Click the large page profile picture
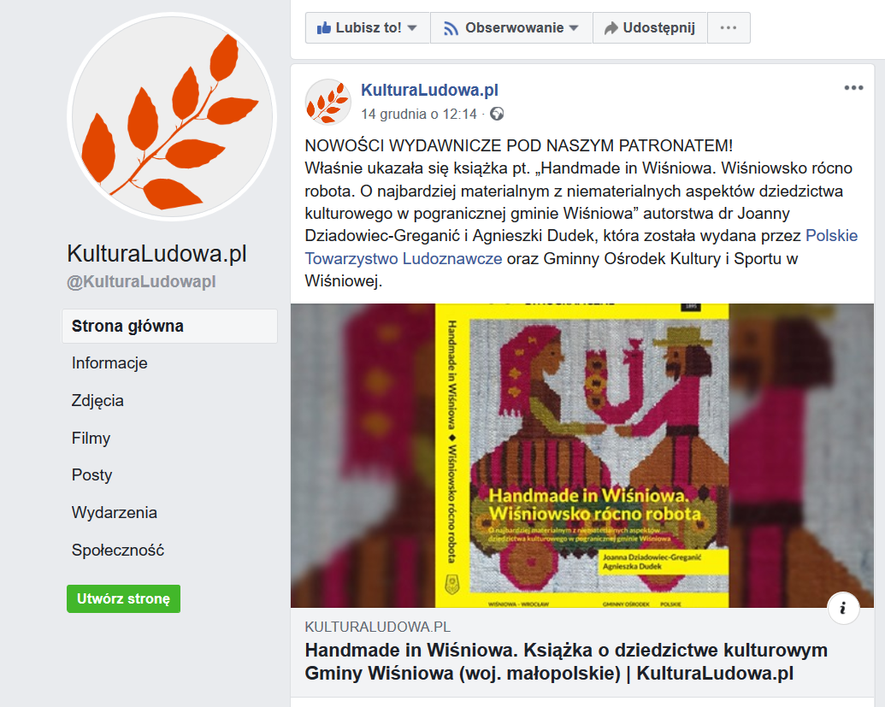This screenshot has height=707, width=885. click(x=172, y=117)
